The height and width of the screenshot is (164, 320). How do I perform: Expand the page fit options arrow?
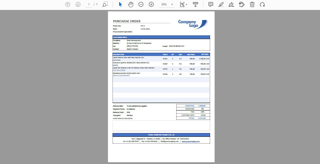187,4
